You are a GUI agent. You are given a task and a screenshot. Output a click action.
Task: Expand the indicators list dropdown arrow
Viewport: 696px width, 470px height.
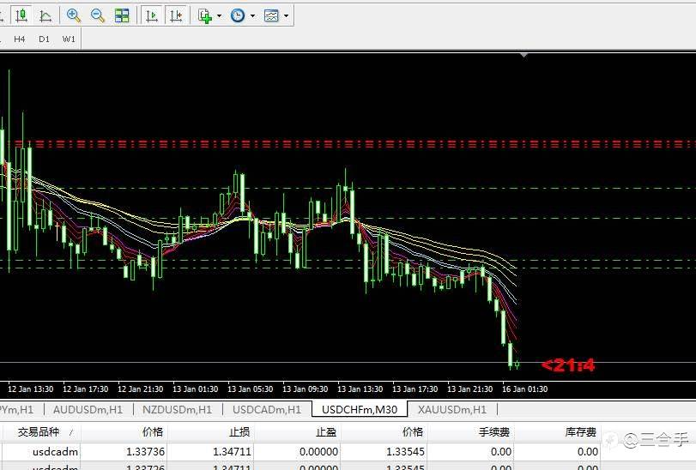point(220,16)
